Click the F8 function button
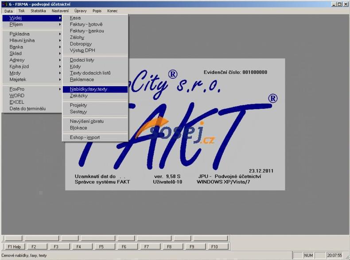 coord(172,247)
